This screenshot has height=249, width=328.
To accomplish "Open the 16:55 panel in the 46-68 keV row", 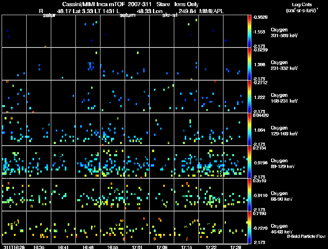I will click(112, 227).
